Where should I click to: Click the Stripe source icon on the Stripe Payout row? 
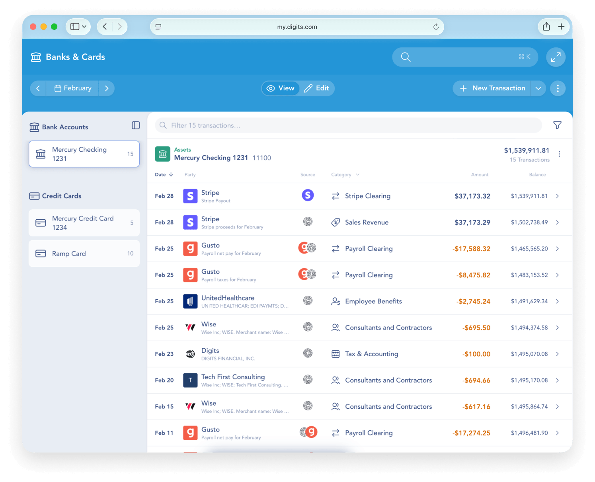(308, 195)
